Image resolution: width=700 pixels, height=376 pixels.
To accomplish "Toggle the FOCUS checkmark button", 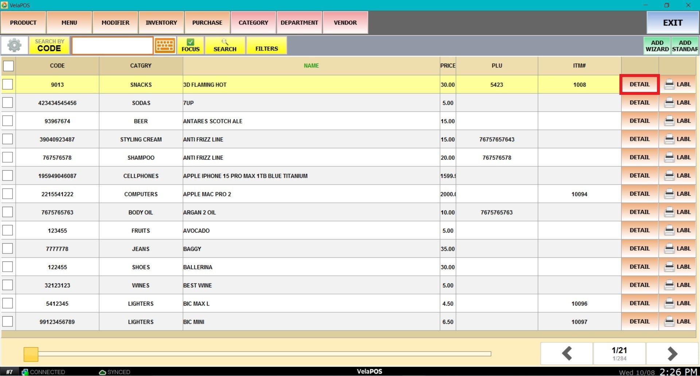I will point(190,46).
